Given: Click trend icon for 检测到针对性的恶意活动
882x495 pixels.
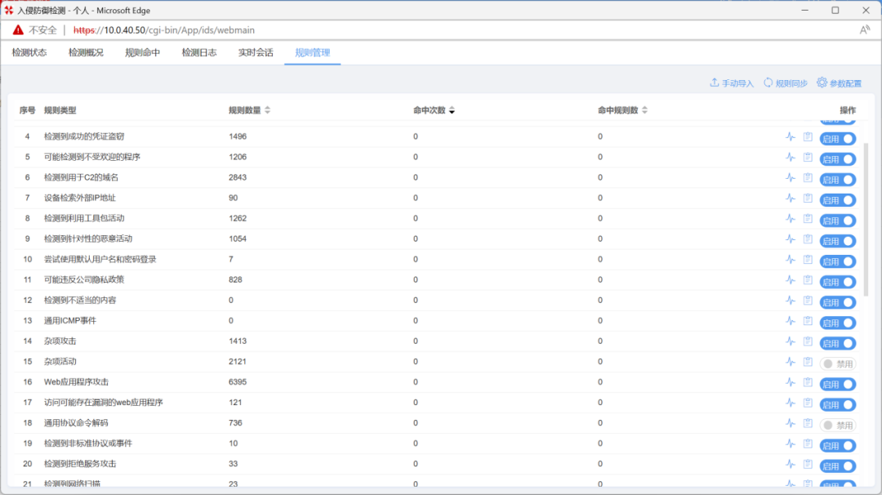Looking at the screenshot, I should click(791, 239).
